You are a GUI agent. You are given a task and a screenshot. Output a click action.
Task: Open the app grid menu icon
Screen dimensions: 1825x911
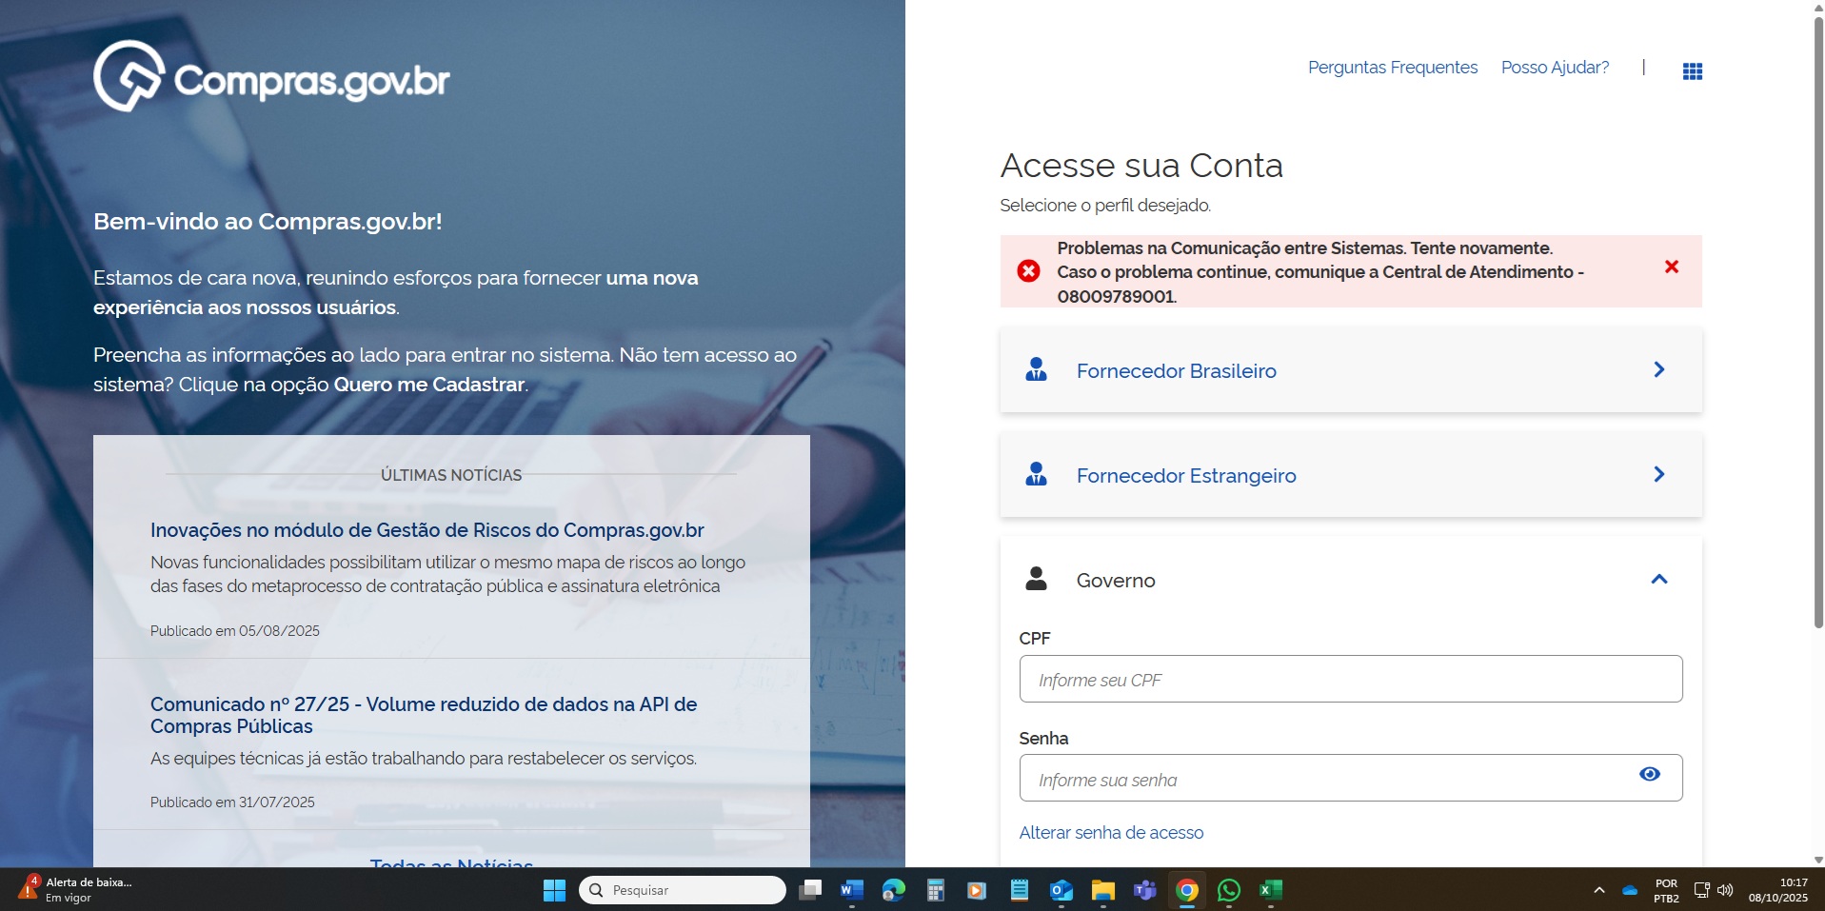(1692, 70)
